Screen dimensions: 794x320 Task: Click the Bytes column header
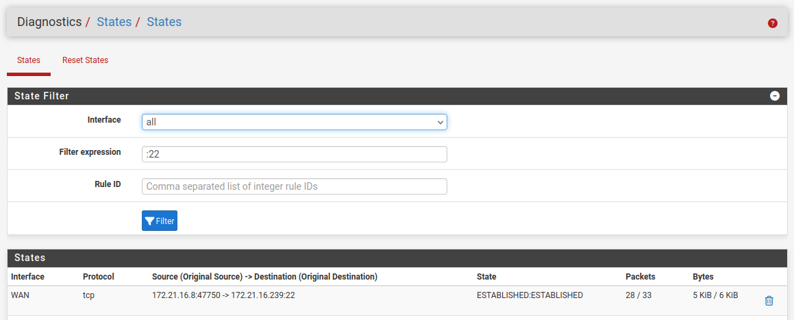pyautogui.click(x=703, y=276)
